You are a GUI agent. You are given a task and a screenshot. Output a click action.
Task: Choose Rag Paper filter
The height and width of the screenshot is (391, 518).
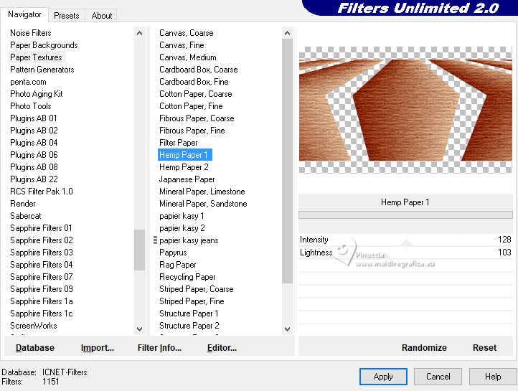click(178, 265)
